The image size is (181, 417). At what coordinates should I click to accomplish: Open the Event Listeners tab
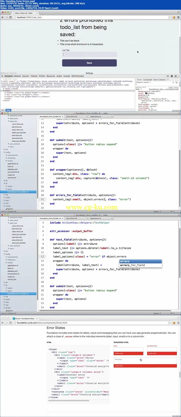[x=159, y=80]
